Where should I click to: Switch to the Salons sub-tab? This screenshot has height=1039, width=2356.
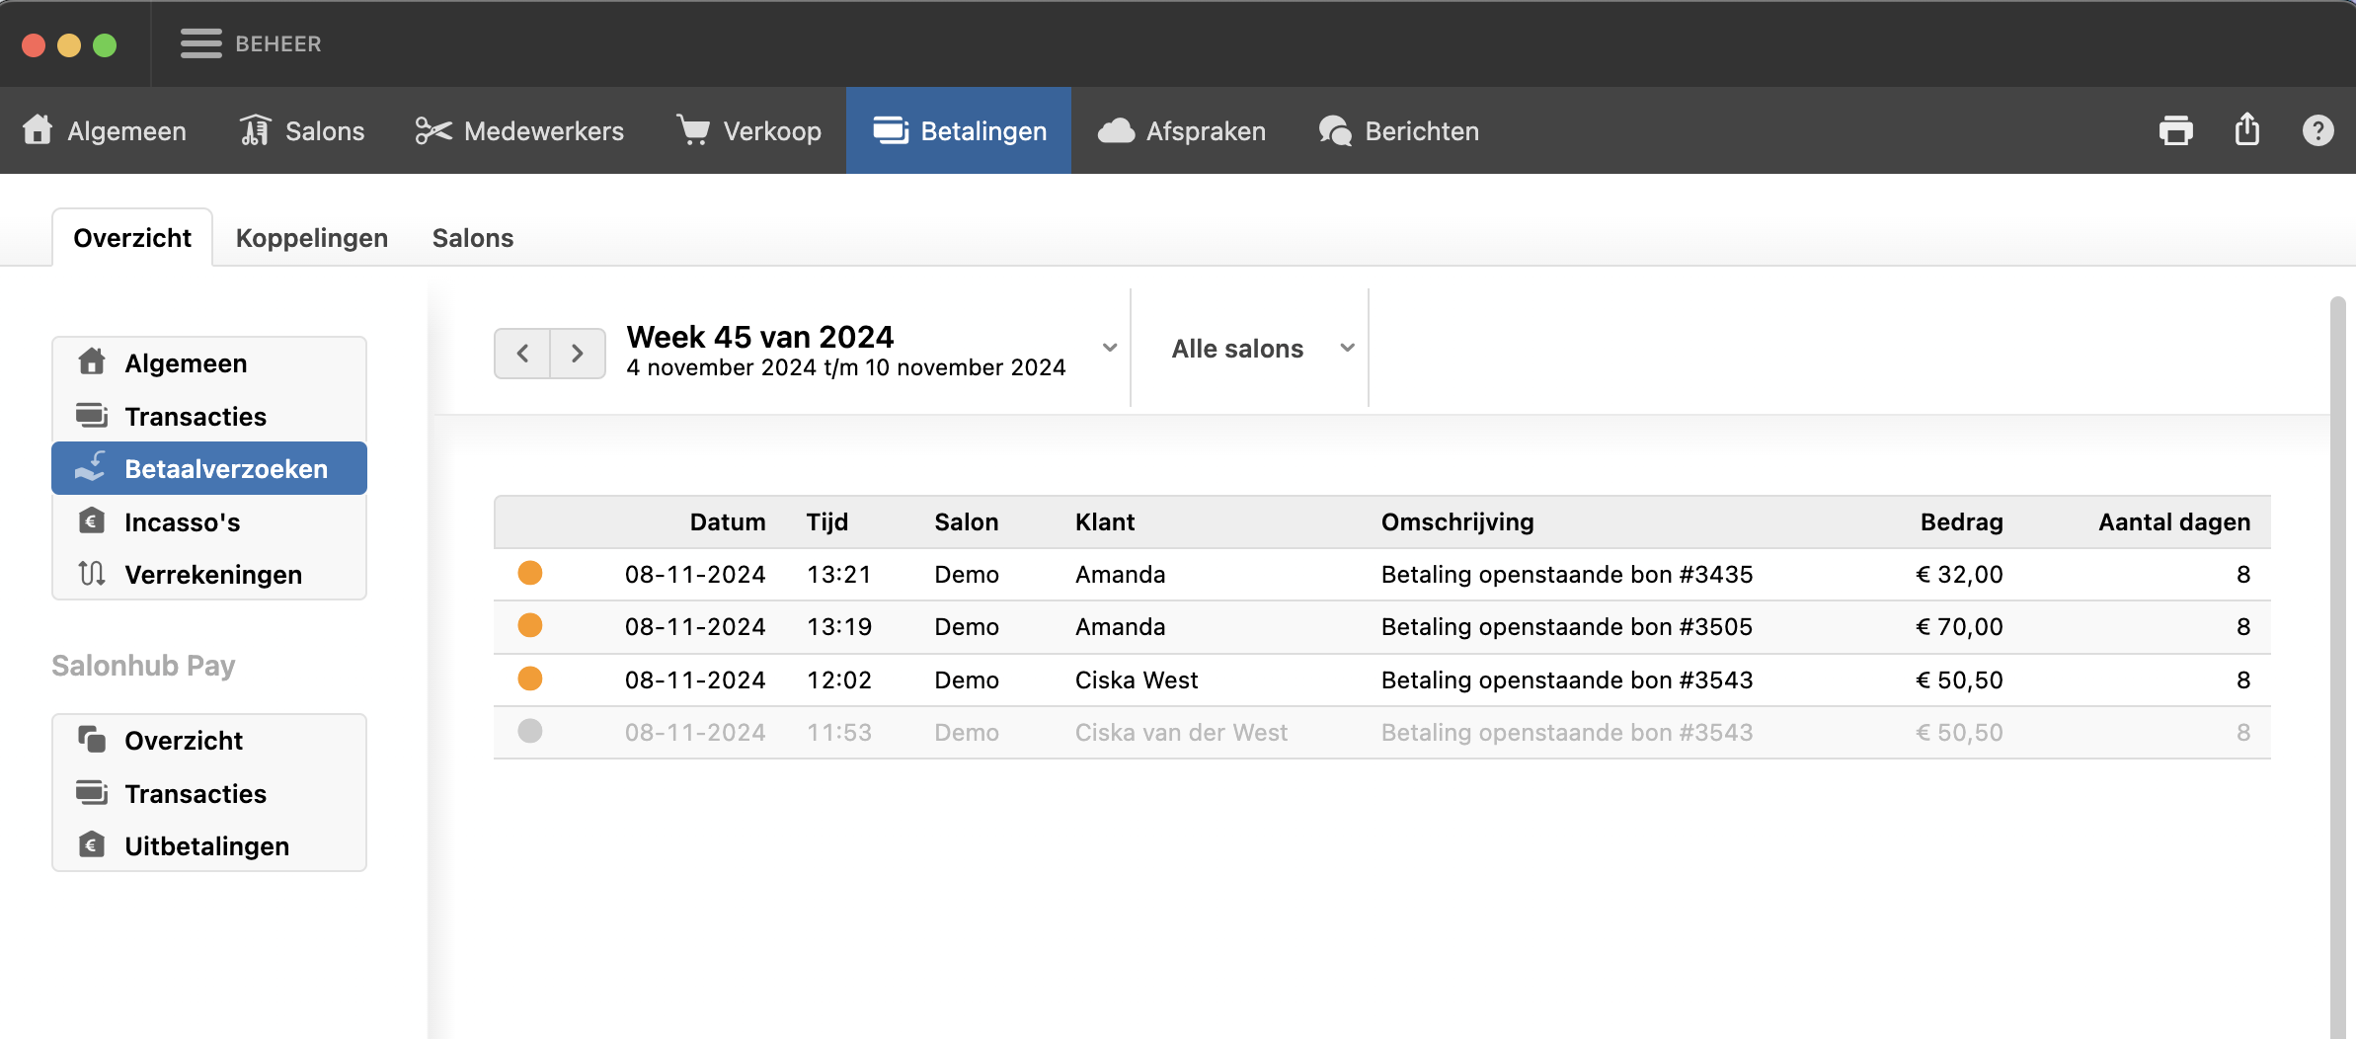472,238
